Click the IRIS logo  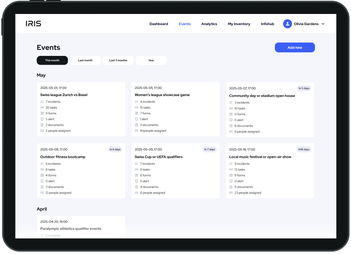33,24
